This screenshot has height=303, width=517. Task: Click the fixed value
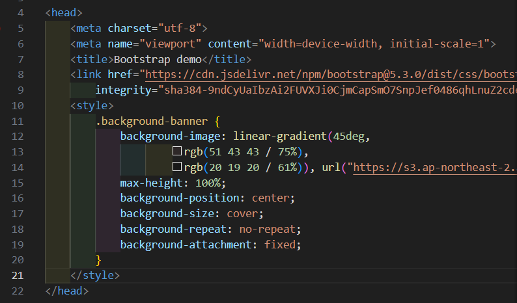tap(279, 244)
